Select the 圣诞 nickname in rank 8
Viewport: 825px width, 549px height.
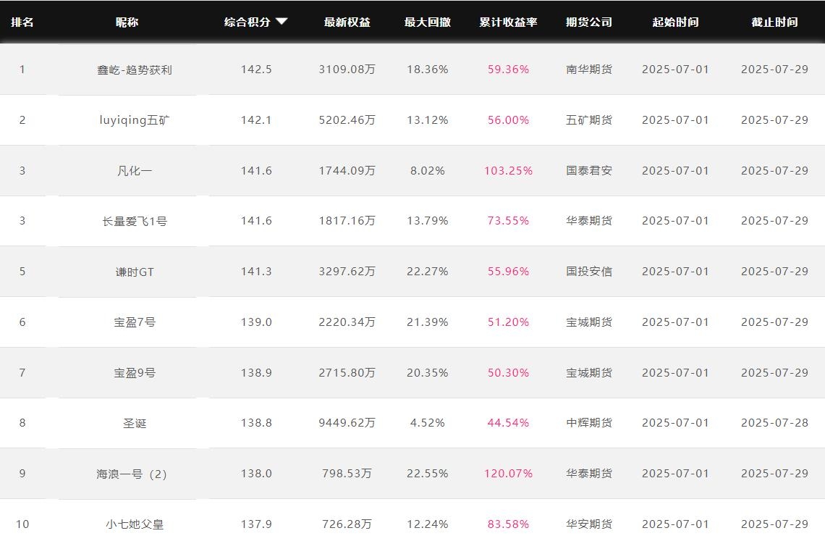point(135,423)
